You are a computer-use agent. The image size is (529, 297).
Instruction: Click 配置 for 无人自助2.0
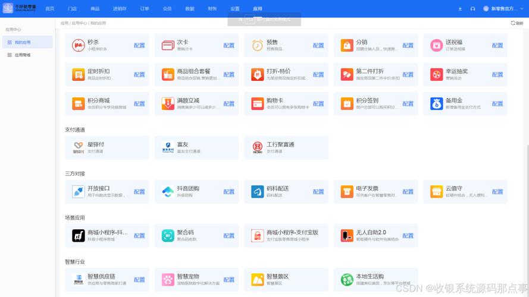point(408,236)
